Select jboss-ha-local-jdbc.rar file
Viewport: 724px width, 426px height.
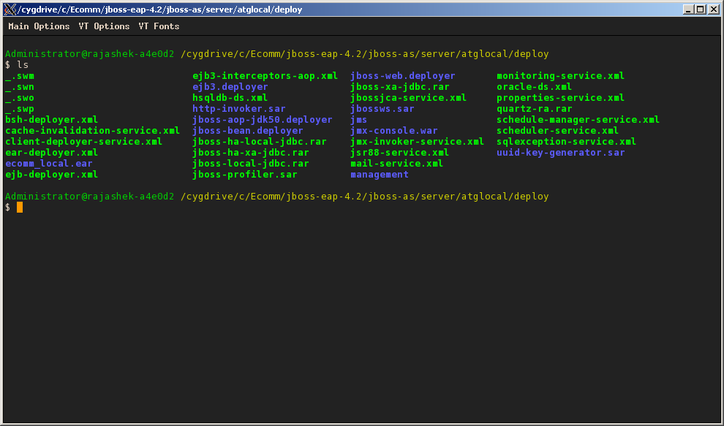[260, 142]
